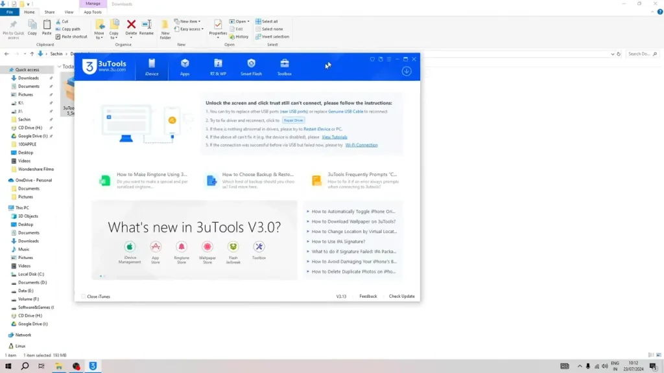Open How to Avoid Damaging iPhone link
This screenshot has height=373, width=664.
pyautogui.click(x=354, y=262)
